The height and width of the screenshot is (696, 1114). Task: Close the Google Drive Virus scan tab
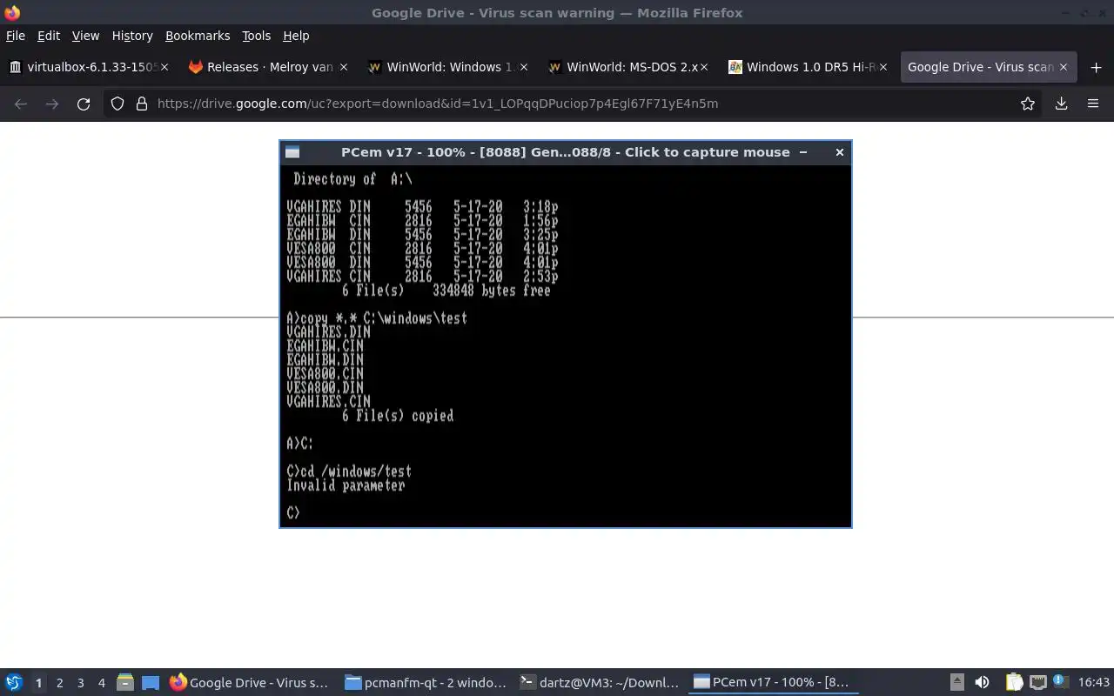tap(1063, 67)
